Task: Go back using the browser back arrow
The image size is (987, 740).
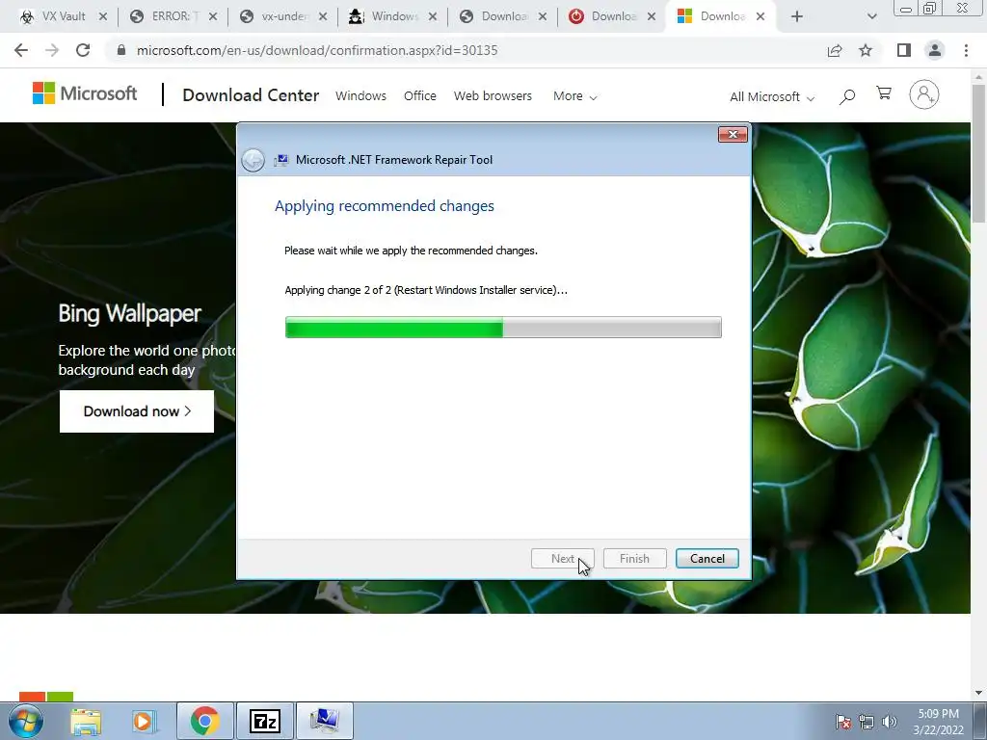Action: 21,50
